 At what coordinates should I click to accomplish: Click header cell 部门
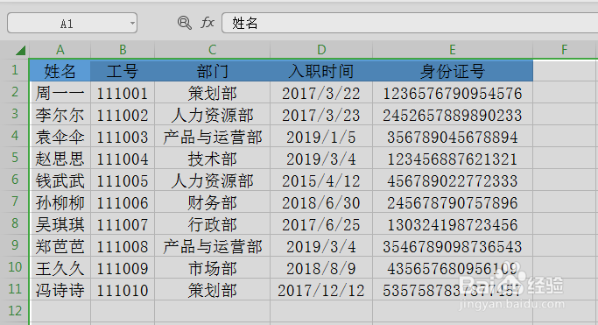pyautogui.click(x=212, y=71)
